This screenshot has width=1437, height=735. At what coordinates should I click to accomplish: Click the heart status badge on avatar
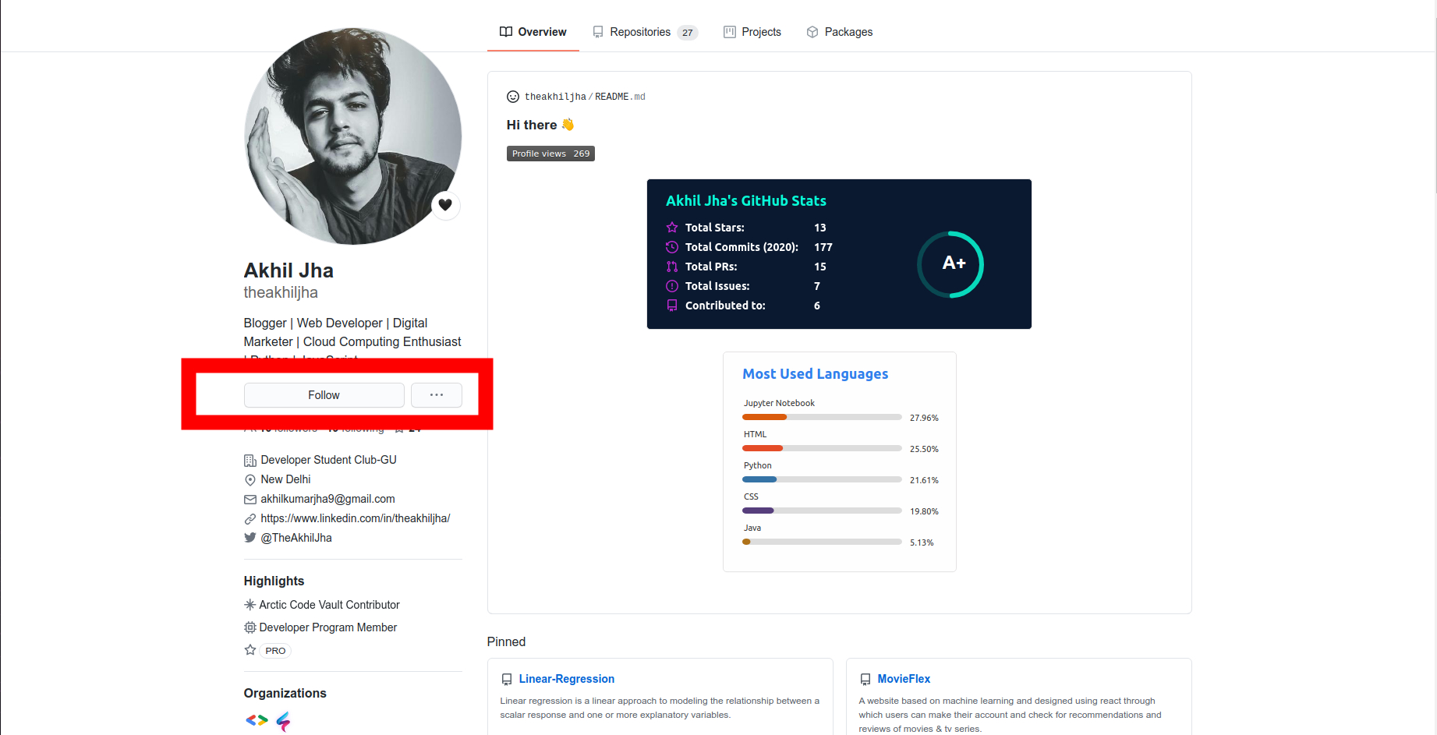445,205
